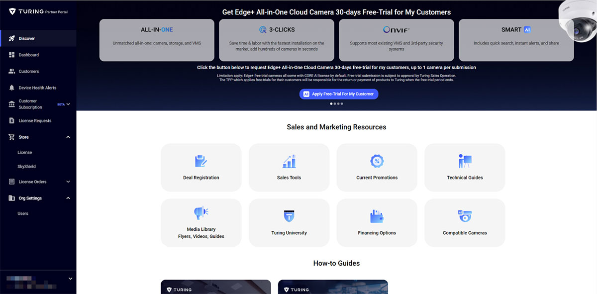Expand the License Orders chevron
The image size is (597, 294).
tap(68, 182)
